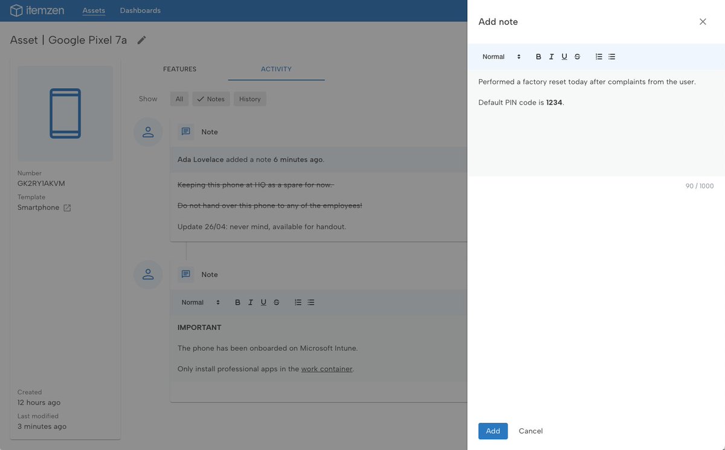Toggle strikethrough in background note editor
725x450 pixels.
click(276, 302)
